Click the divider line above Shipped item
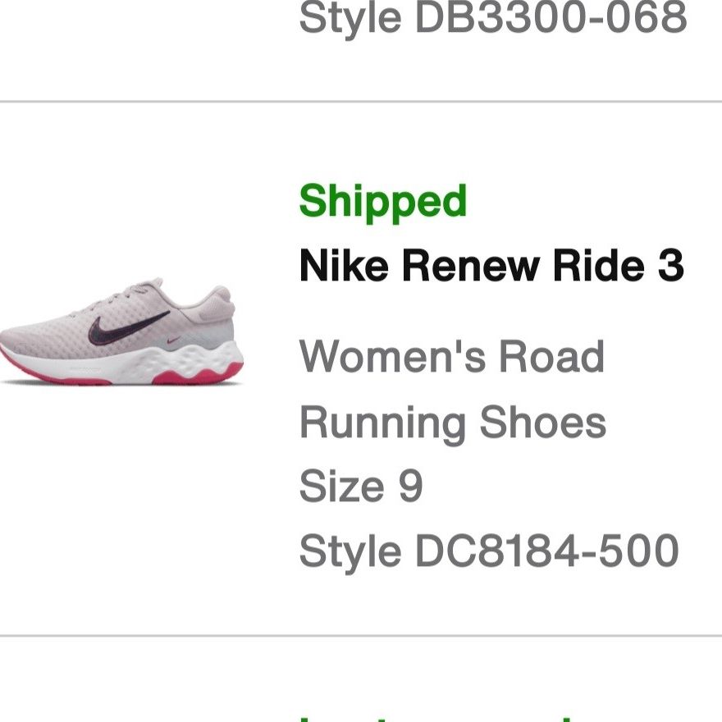 [x=361, y=101]
